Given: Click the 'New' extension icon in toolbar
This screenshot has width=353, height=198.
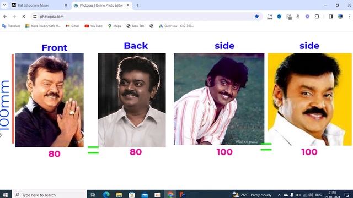Looking at the screenshot, I should pos(270,16).
